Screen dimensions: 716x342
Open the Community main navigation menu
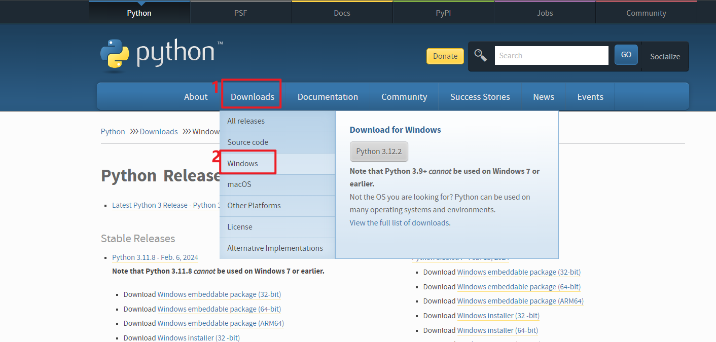(404, 97)
